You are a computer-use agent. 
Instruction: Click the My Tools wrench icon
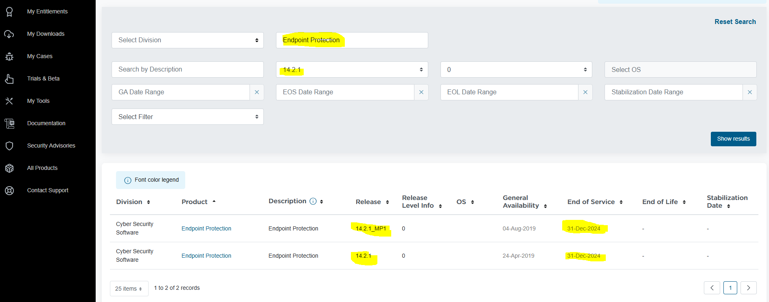click(9, 101)
